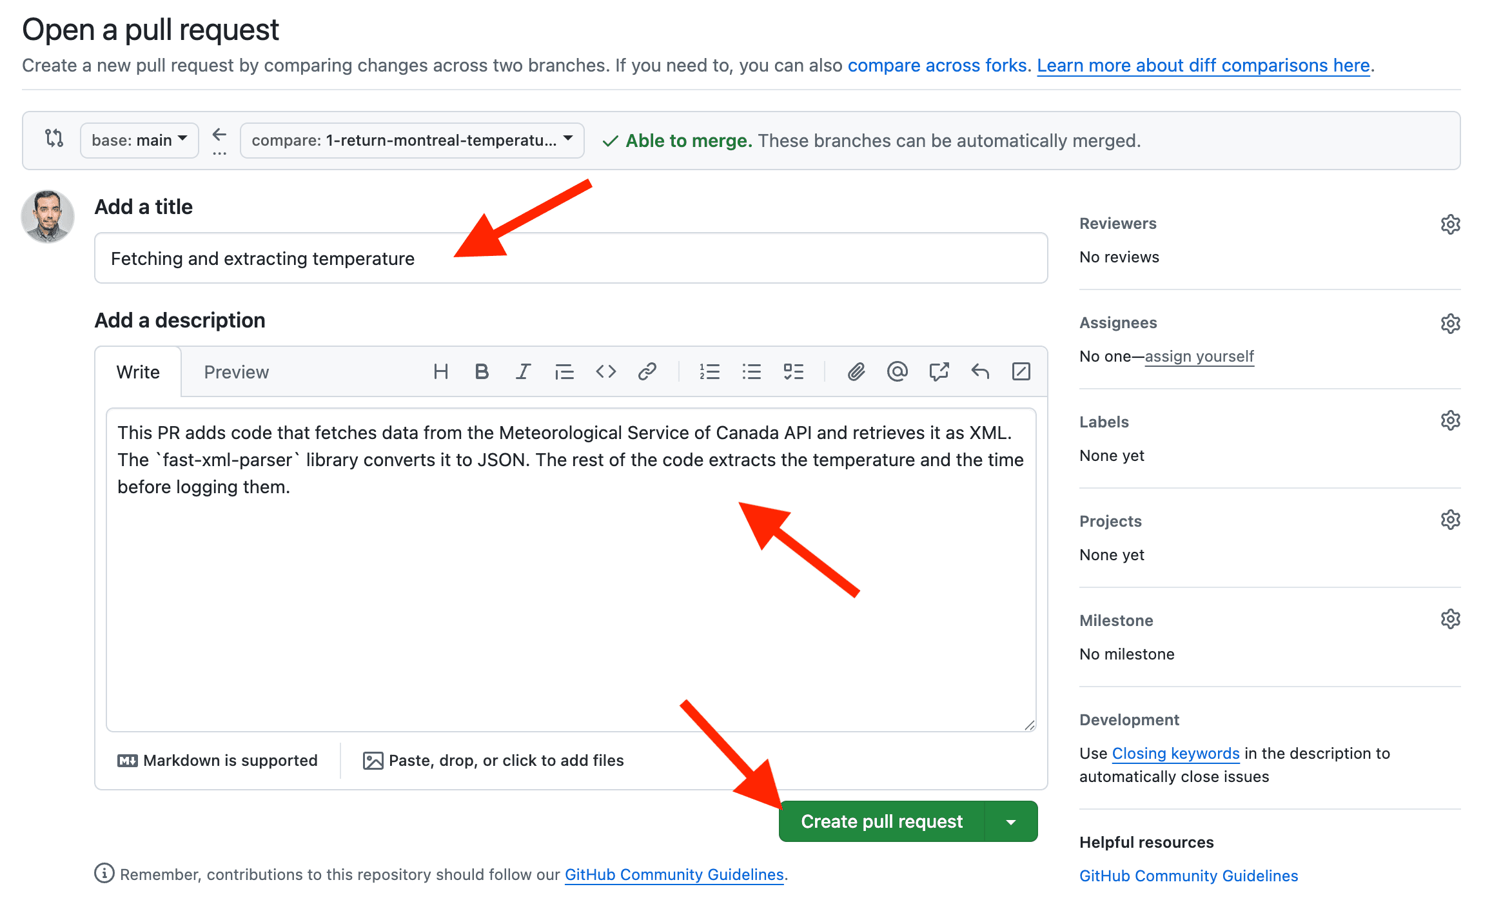The image size is (1492, 909).
Task: Insert a saved reply
Action: [x=980, y=372]
